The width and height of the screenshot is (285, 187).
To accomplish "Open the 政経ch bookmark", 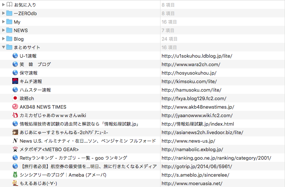I will click(27, 99).
